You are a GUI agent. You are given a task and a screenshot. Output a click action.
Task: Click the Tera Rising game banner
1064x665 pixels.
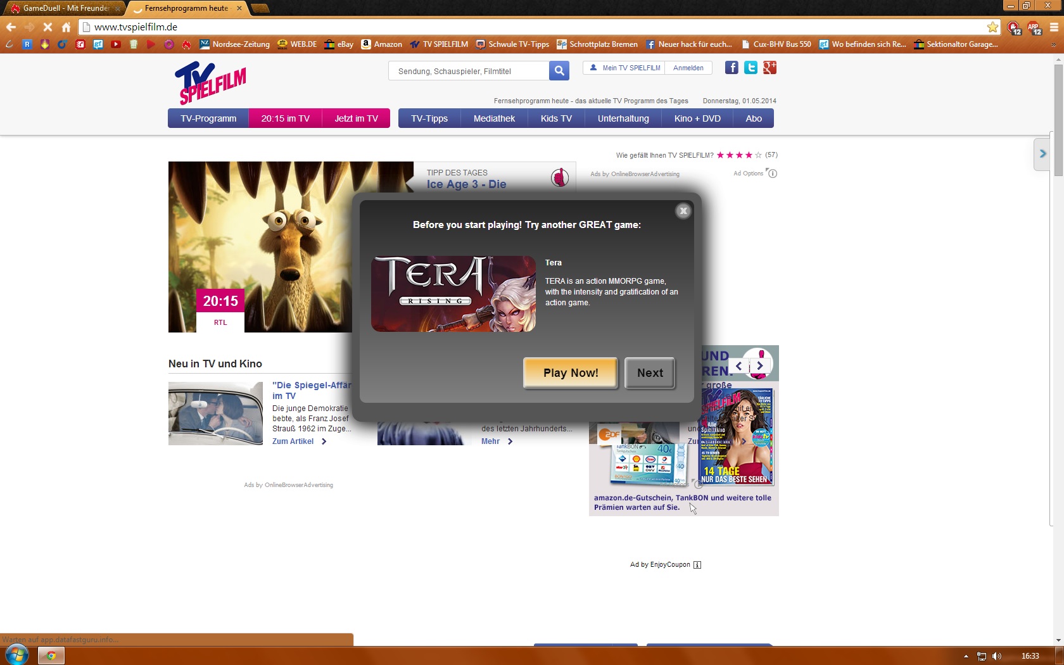pos(453,294)
